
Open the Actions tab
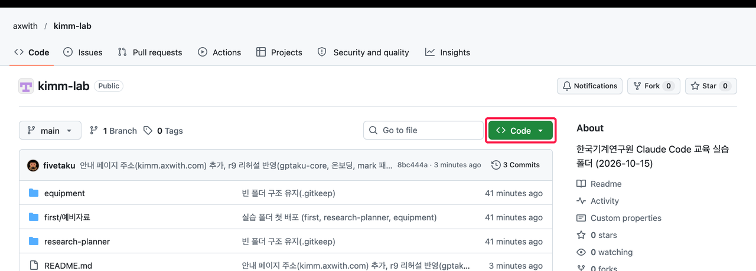pos(219,52)
